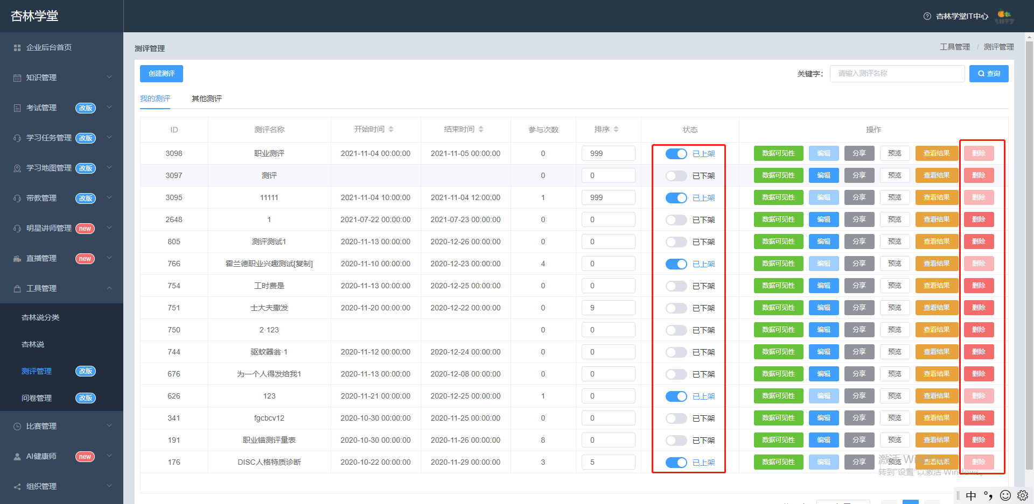1034x504 pixels.
Task: Sort by 结束时间 column arrows
Action: [x=481, y=129]
